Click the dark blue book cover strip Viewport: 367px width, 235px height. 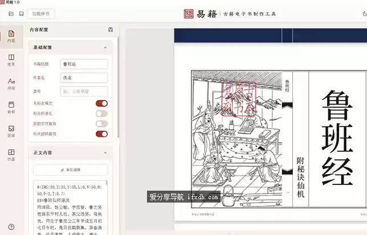point(270,35)
